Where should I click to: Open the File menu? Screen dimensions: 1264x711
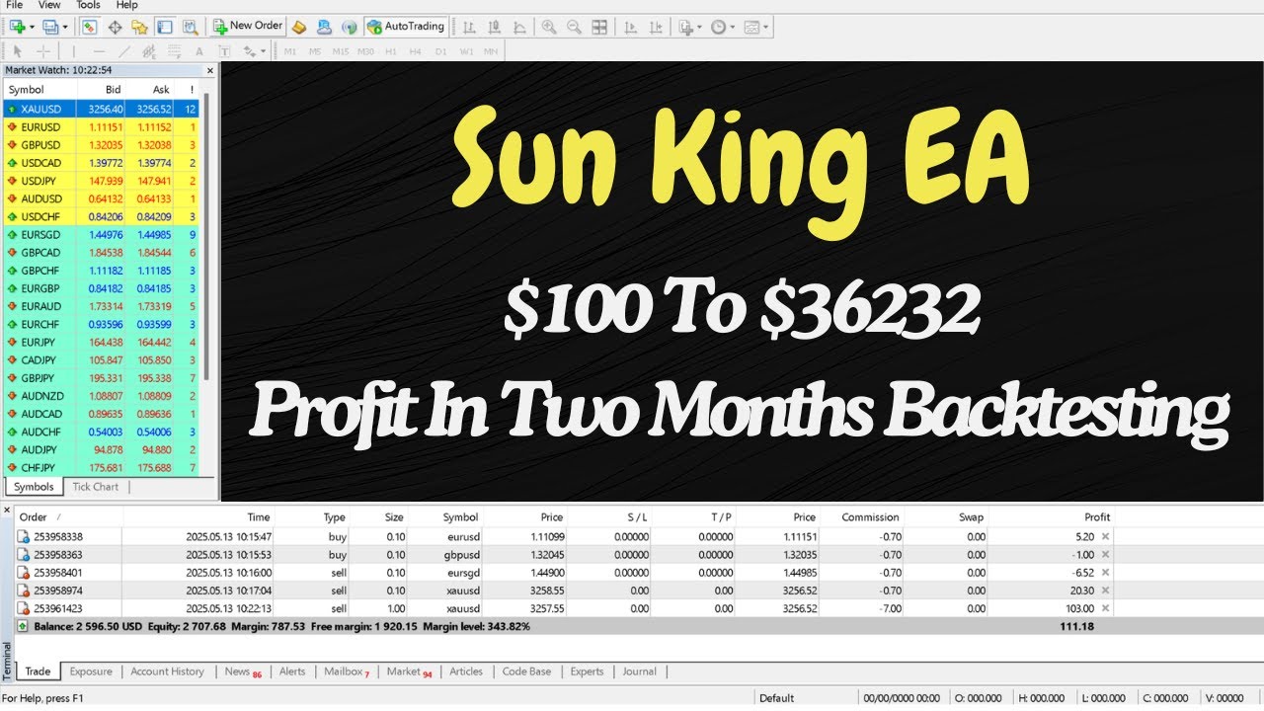[14, 5]
